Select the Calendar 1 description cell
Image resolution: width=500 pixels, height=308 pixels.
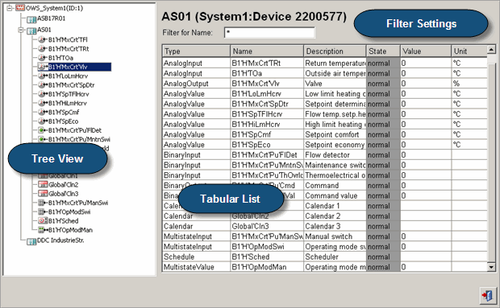coord(335,206)
